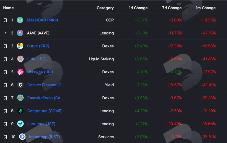Sort table by Category header
Image resolution: width=227 pixels, height=143 pixels.
coord(105,8)
